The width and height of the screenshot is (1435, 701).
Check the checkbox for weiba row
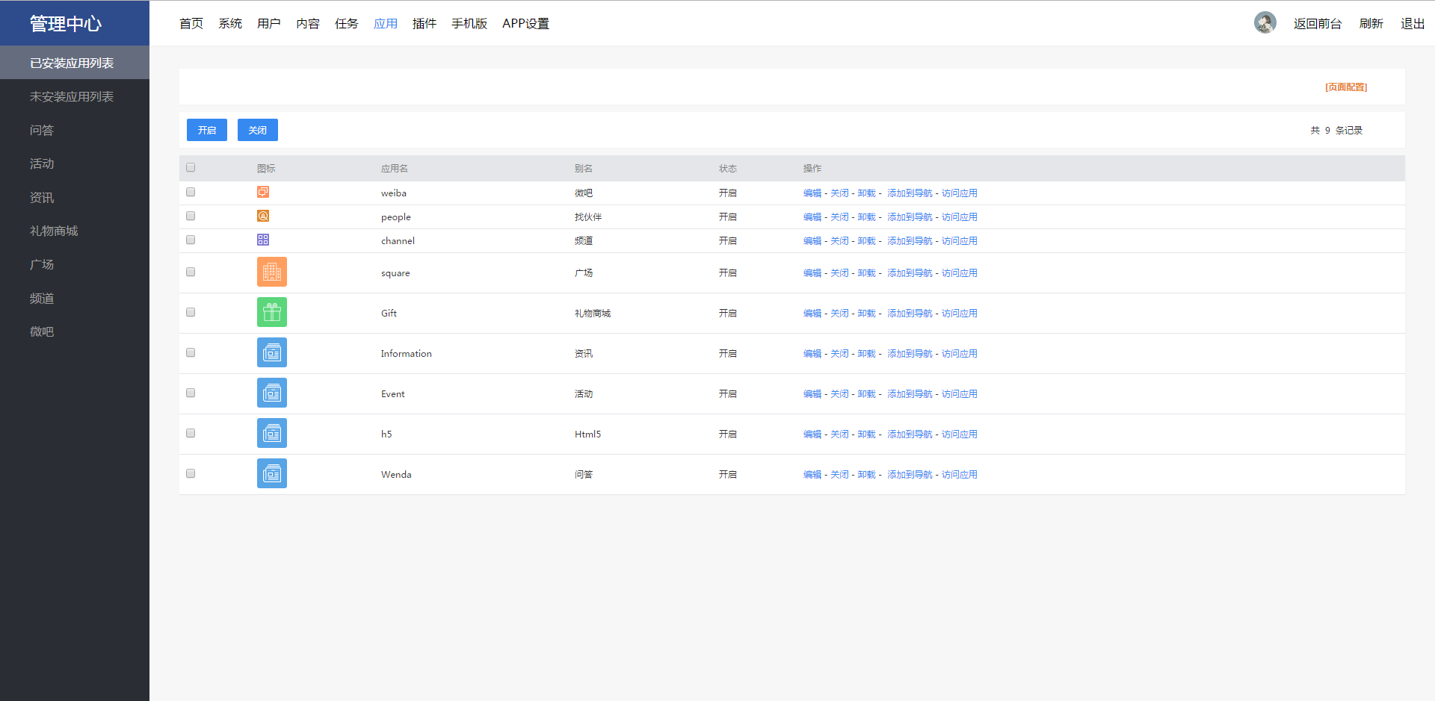191,193
